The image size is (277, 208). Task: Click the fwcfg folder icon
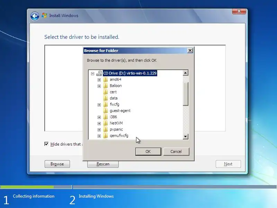tap(106, 104)
